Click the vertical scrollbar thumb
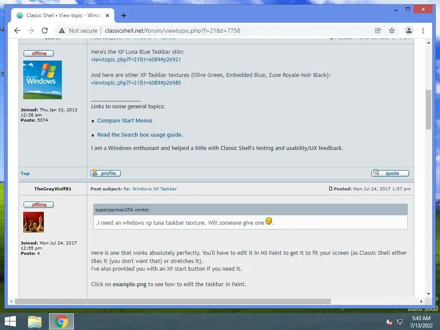This screenshot has width=440, height=330. [428, 110]
